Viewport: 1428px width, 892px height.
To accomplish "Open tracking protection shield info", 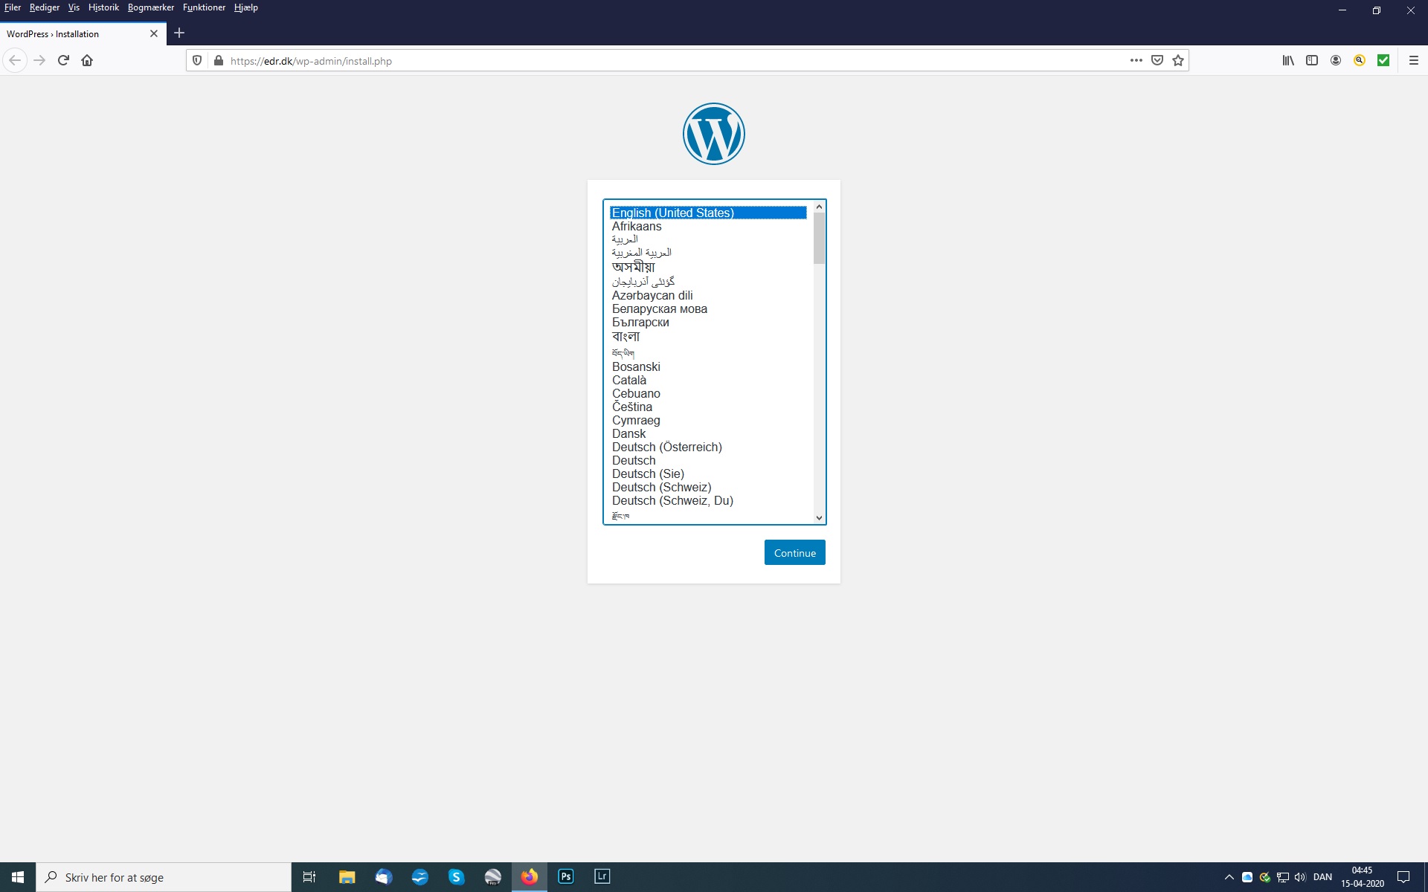I will point(197,60).
